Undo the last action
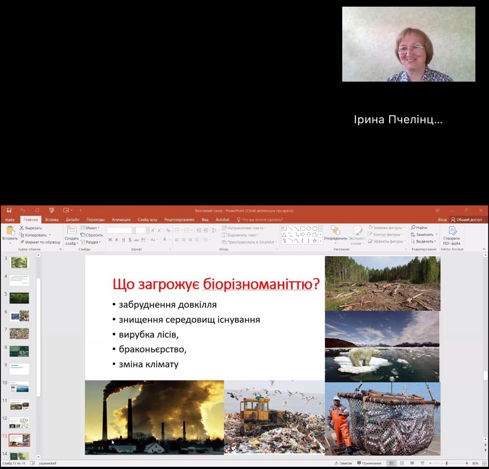This screenshot has width=489, height=469. [x=22, y=210]
